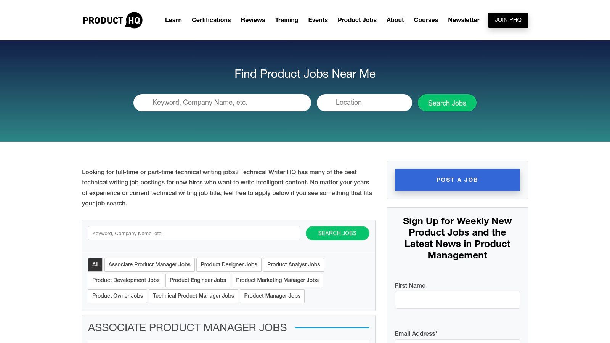Navigate to the Reviews page

coord(253,20)
